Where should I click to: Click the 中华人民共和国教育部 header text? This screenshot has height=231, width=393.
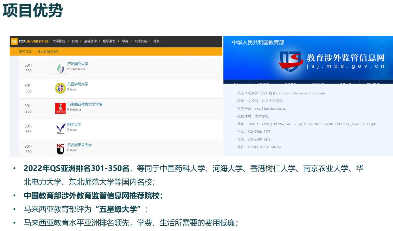point(258,43)
